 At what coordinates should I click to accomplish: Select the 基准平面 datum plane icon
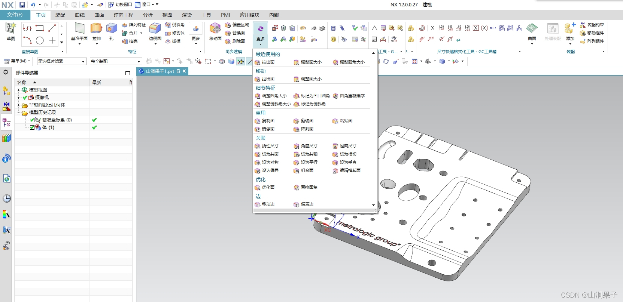[79, 28]
